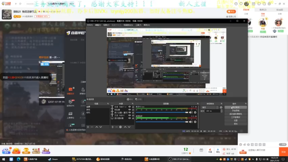The image size is (288, 162).
Task: Click 启动虚拟摄像机 virtual camera button
Action: (236, 114)
